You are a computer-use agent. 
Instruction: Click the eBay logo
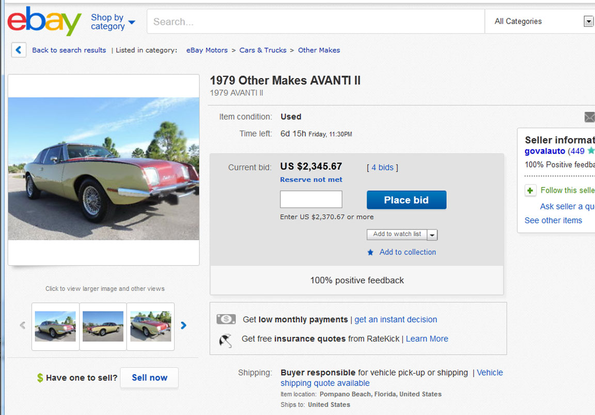(44, 22)
